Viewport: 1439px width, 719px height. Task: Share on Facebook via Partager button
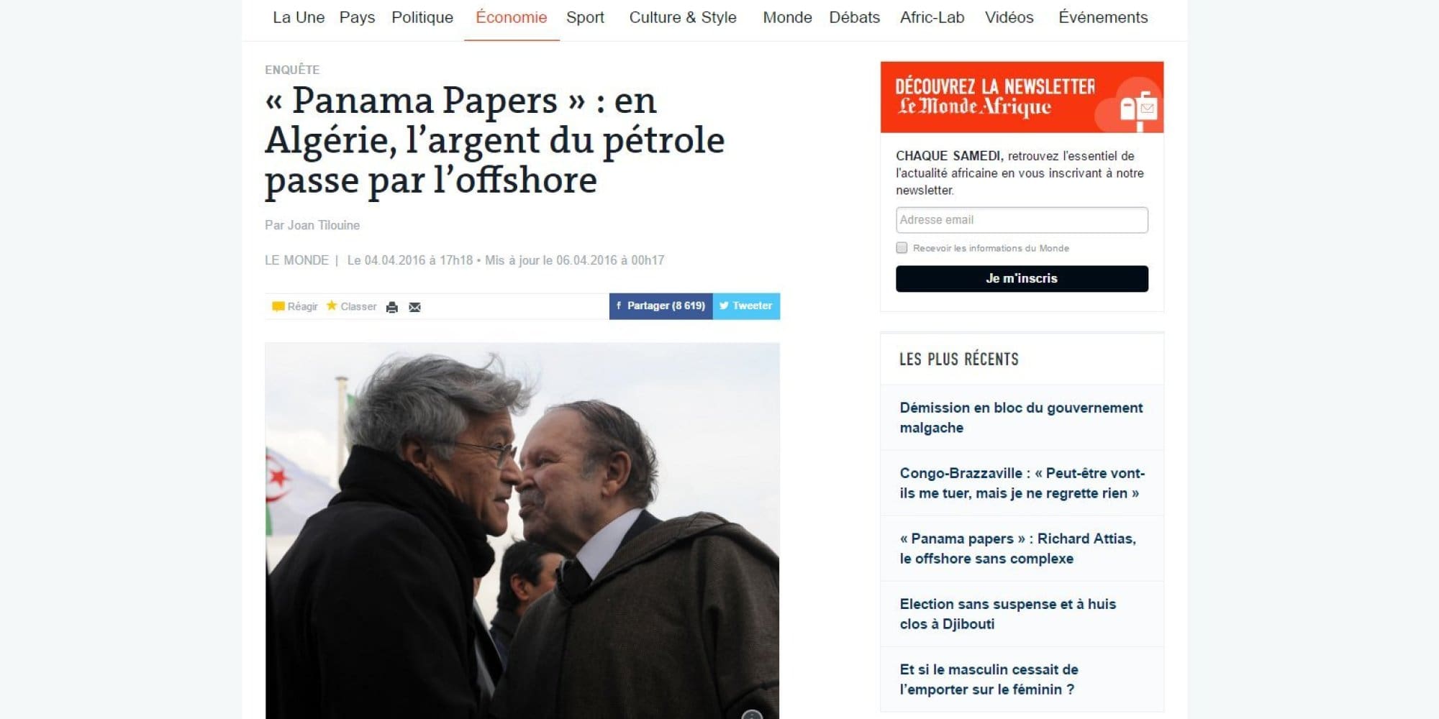661,306
